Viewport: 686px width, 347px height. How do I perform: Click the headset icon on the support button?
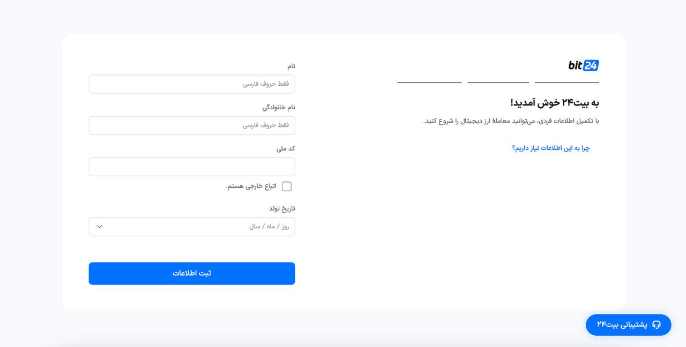tap(657, 325)
